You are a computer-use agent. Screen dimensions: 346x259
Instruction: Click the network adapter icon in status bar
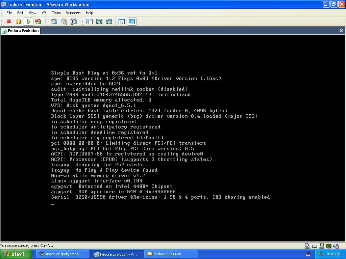coord(328,246)
